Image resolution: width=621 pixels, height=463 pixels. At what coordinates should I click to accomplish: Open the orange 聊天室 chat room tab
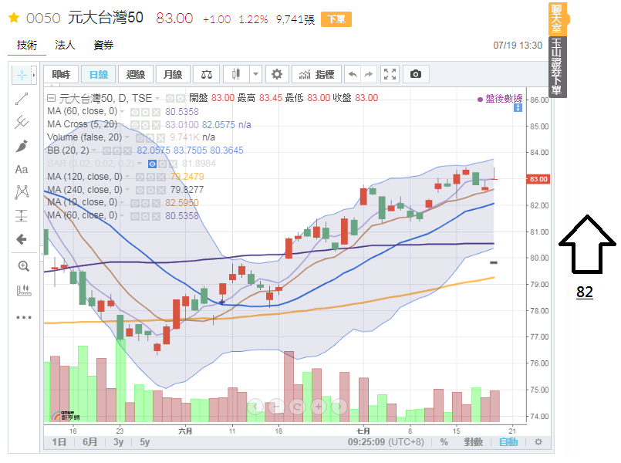pyautogui.click(x=557, y=19)
